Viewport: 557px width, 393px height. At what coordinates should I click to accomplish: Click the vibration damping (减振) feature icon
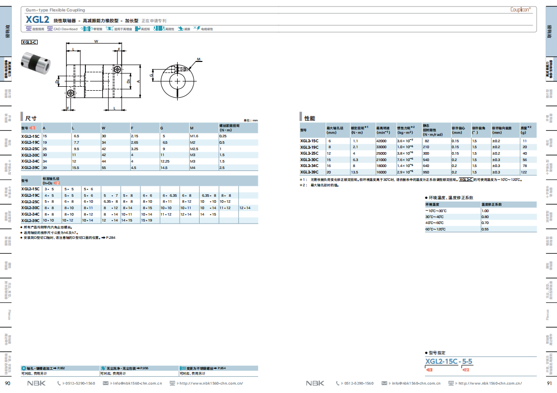[181, 29]
